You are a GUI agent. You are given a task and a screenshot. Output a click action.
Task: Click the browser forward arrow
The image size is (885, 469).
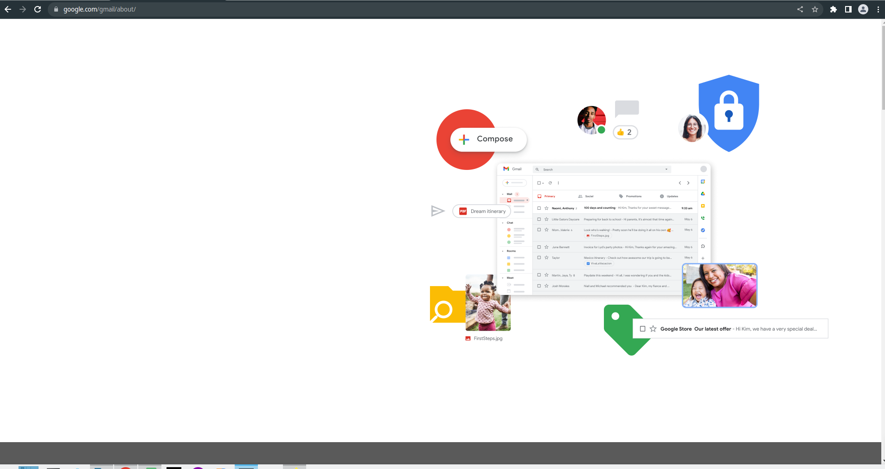23,9
